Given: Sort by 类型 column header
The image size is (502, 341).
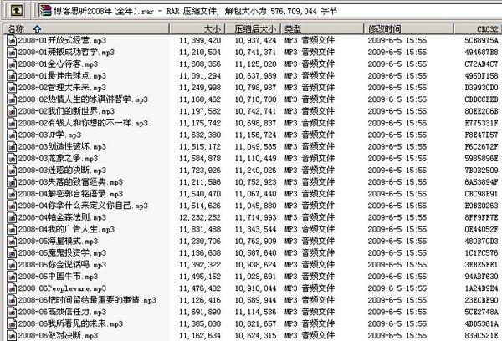Looking at the screenshot, I should click(322, 28).
